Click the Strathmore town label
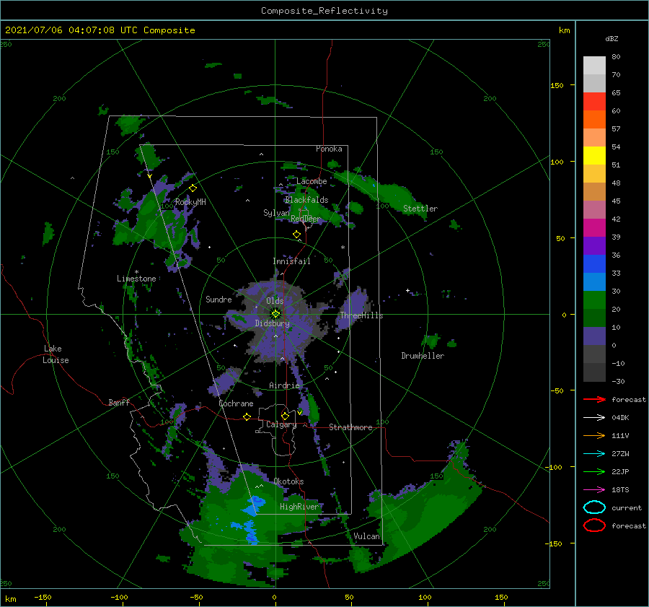Image resolution: width=649 pixels, height=607 pixels. coord(350,427)
